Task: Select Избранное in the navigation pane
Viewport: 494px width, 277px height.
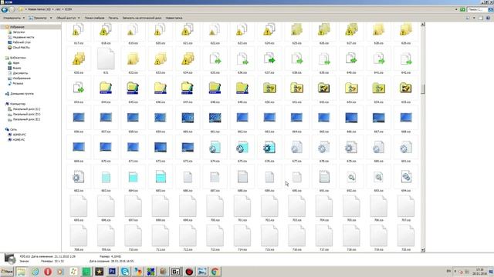Action: click(x=17, y=27)
